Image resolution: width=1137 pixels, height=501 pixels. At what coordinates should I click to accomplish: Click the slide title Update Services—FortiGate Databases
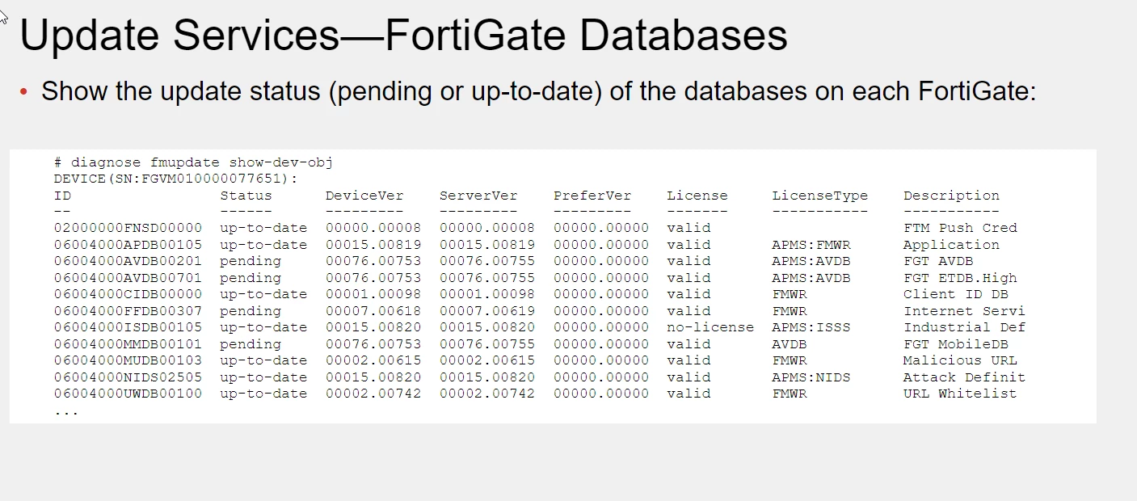pos(403,36)
